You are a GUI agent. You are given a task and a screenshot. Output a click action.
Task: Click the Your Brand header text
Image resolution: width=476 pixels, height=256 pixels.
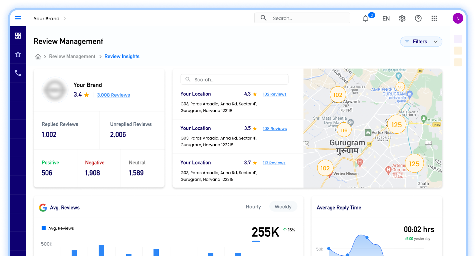pyautogui.click(x=47, y=19)
